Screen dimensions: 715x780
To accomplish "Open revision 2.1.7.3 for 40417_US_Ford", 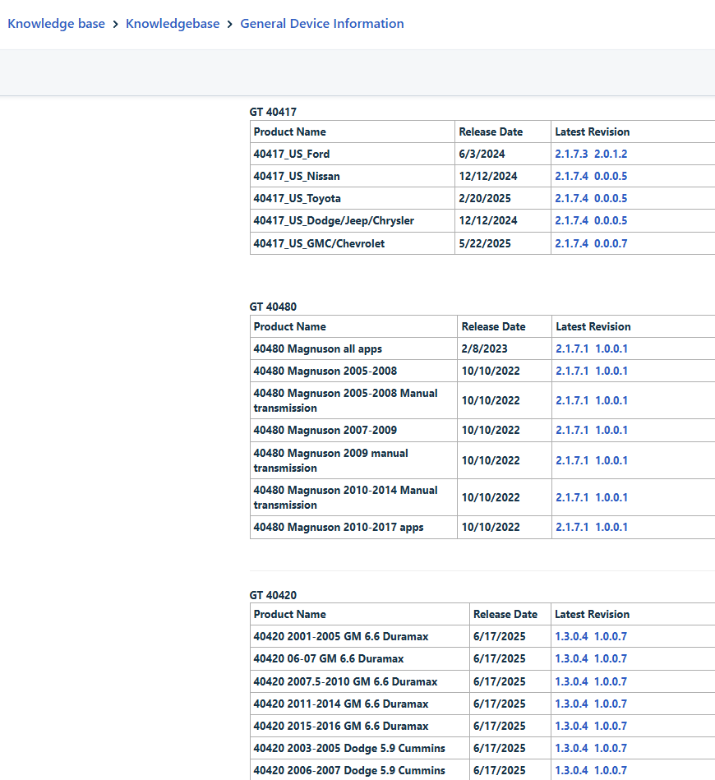I will click(571, 154).
